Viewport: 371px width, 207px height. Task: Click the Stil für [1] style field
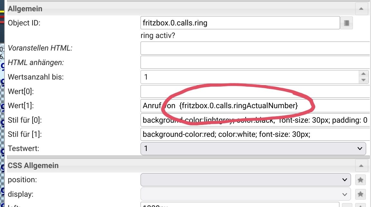[255, 134]
